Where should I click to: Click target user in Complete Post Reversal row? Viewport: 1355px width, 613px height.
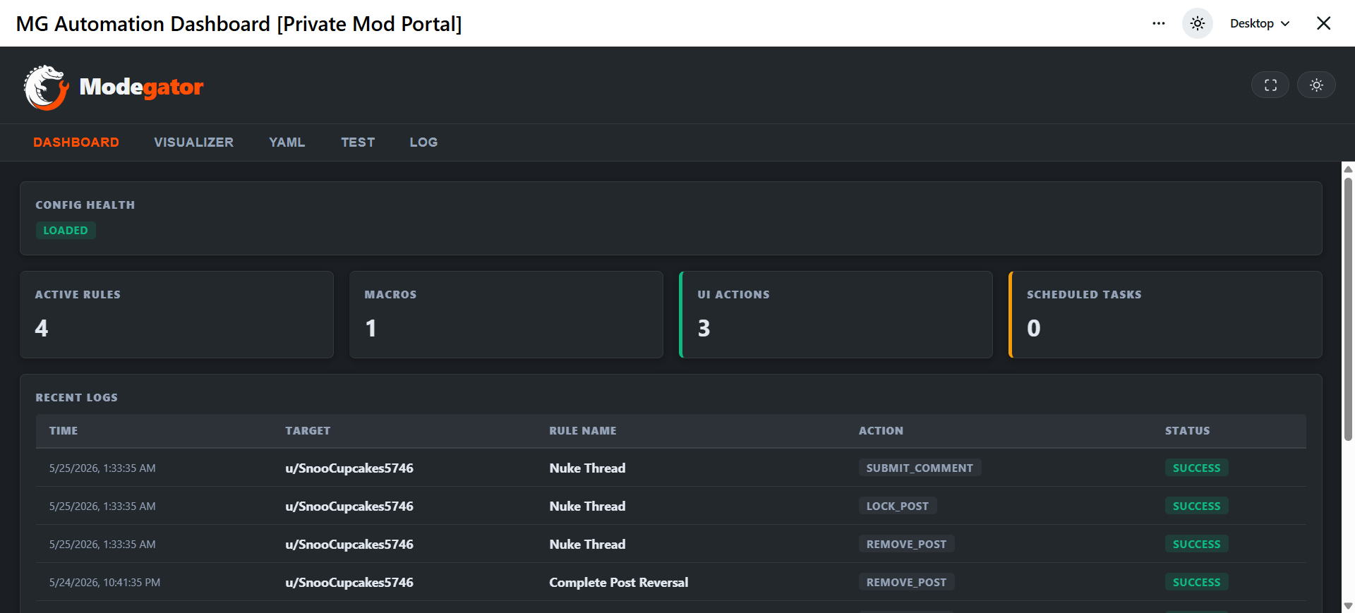click(x=349, y=582)
